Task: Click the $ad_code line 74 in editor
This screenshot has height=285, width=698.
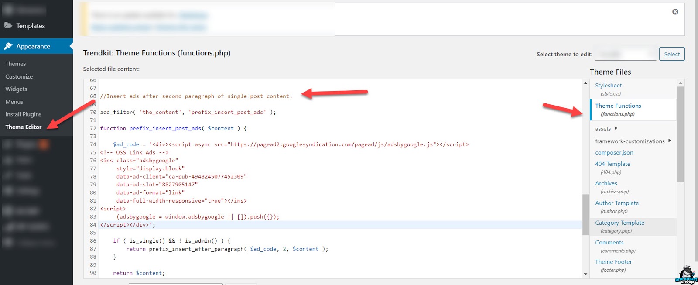Action: 291,144
